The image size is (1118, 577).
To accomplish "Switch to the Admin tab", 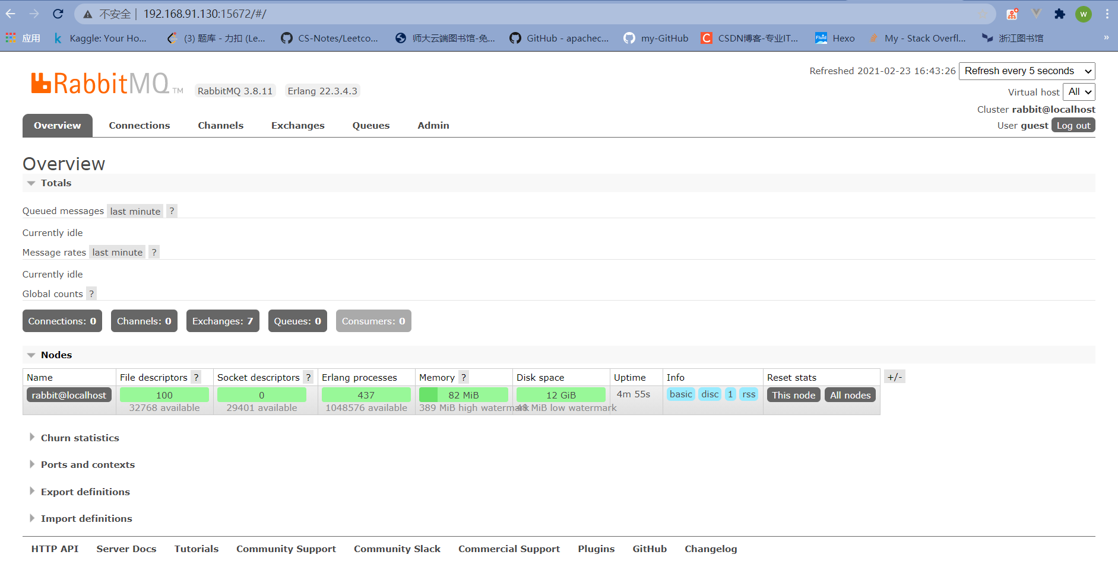I will click(433, 125).
